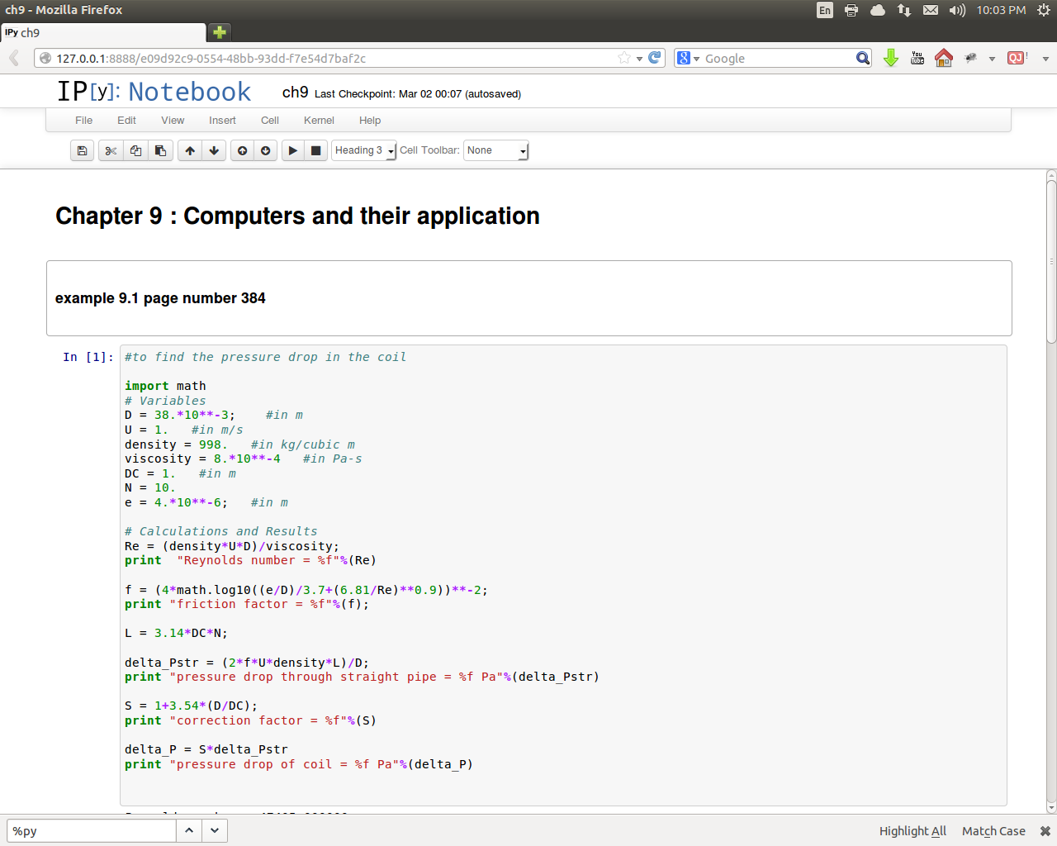The width and height of the screenshot is (1057, 846).
Task: Cut the selected cell with the scissors icon
Action: coord(111,150)
